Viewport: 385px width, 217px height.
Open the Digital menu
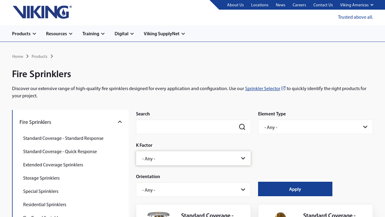pos(124,34)
